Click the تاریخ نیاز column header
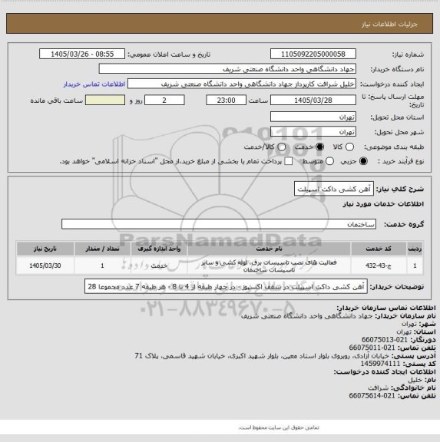The height and width of the screenshot is (442, 440). coord(45,249)
